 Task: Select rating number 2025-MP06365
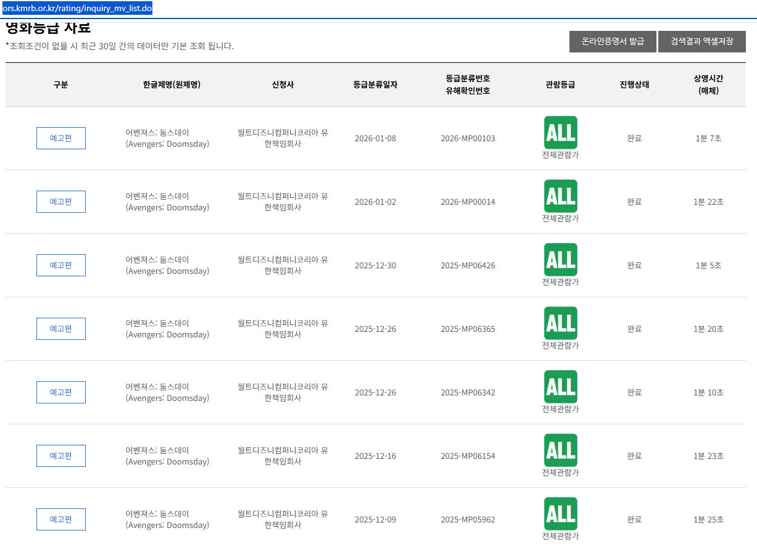point(468,329)
